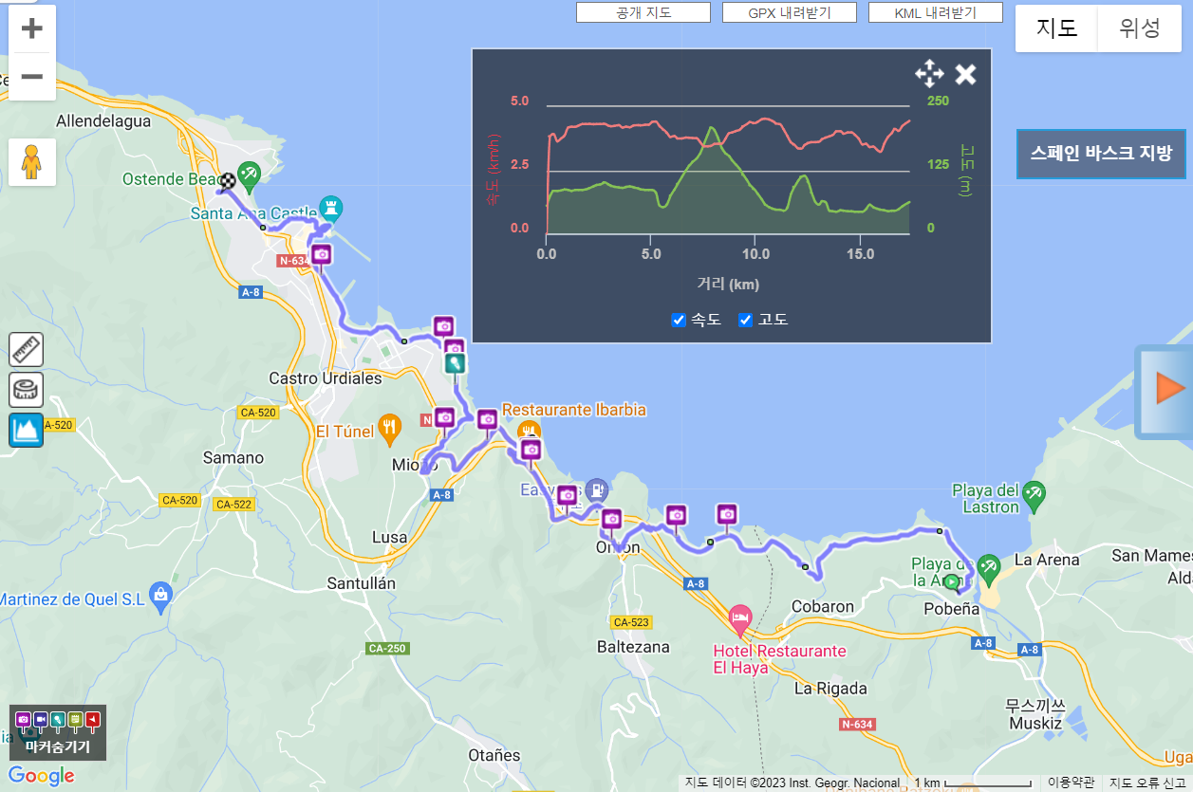Image resolution: width=1193 pixels, height=792 pixels.
Task: Click the elevation peak on chart
Action: coord(711,129)
